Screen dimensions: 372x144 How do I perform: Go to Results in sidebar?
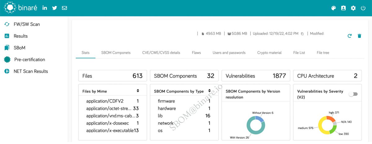click(x=20, y=36)
